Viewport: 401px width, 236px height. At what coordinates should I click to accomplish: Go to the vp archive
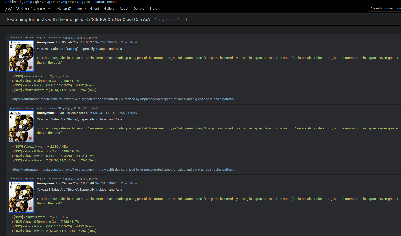point(72,2)
